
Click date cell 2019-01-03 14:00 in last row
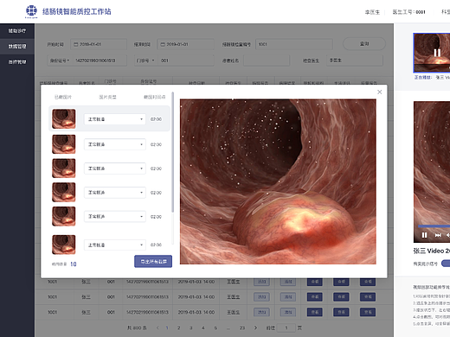click(x=196, y=312)
